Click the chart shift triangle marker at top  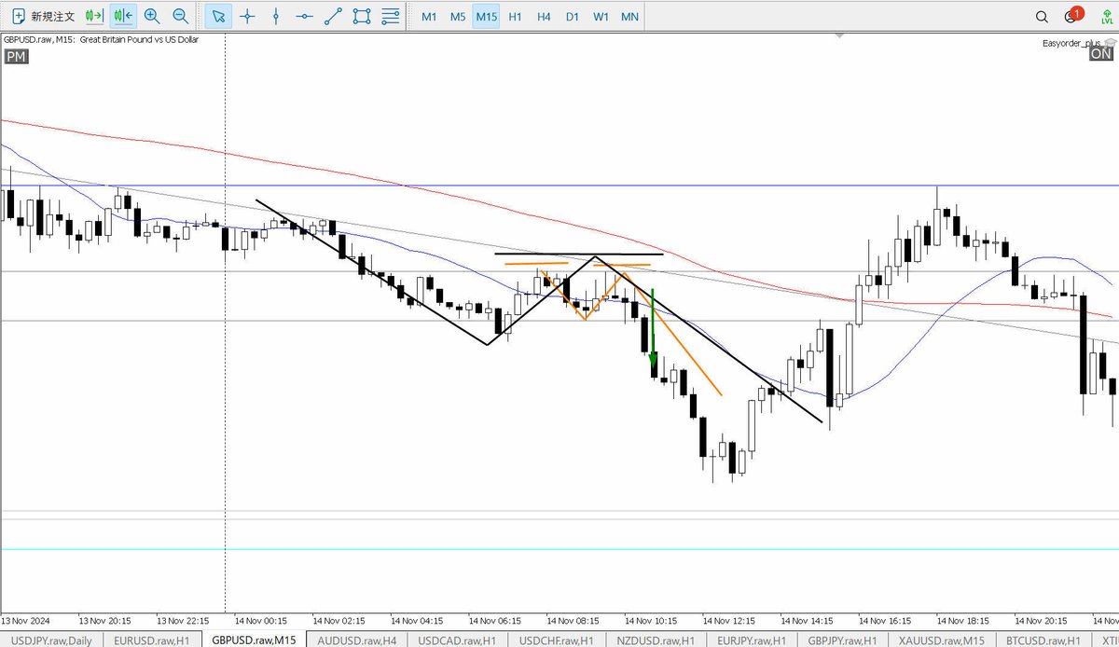840,35
